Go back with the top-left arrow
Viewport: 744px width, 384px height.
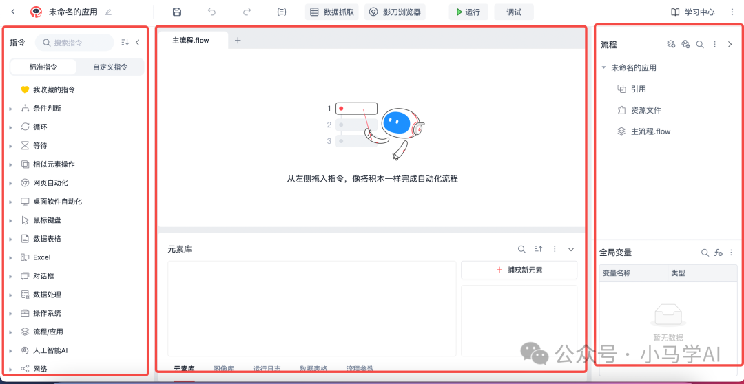coord(13,12)
